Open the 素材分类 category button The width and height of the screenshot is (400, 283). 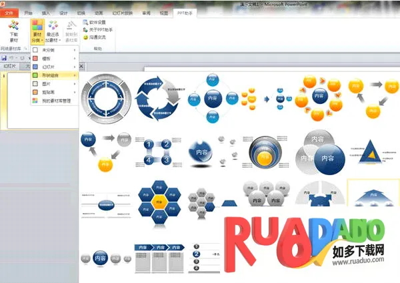[x=38, y=31]
